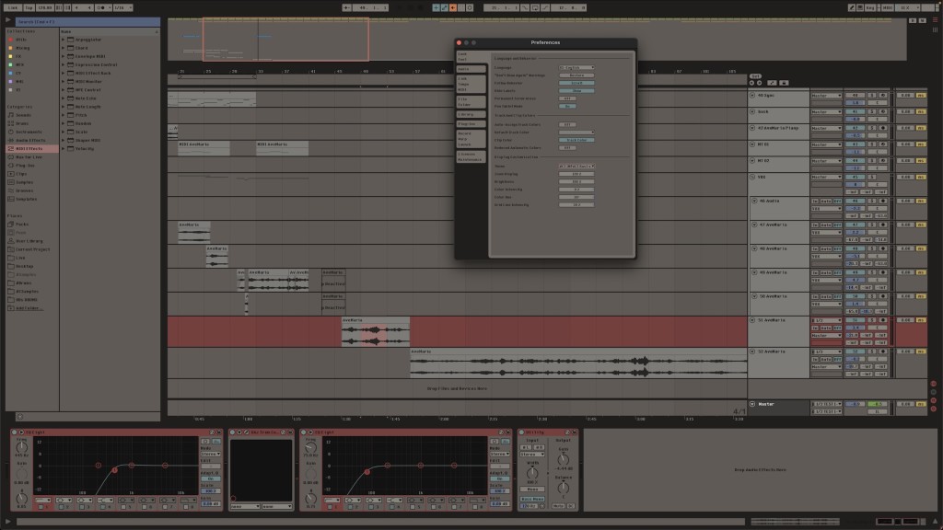
Task: Click the Tap tempo button
Action: 29,6
